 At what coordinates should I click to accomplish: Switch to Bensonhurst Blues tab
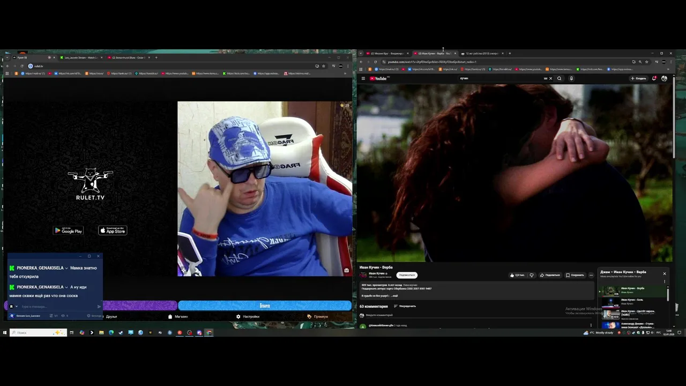(129, 57)
